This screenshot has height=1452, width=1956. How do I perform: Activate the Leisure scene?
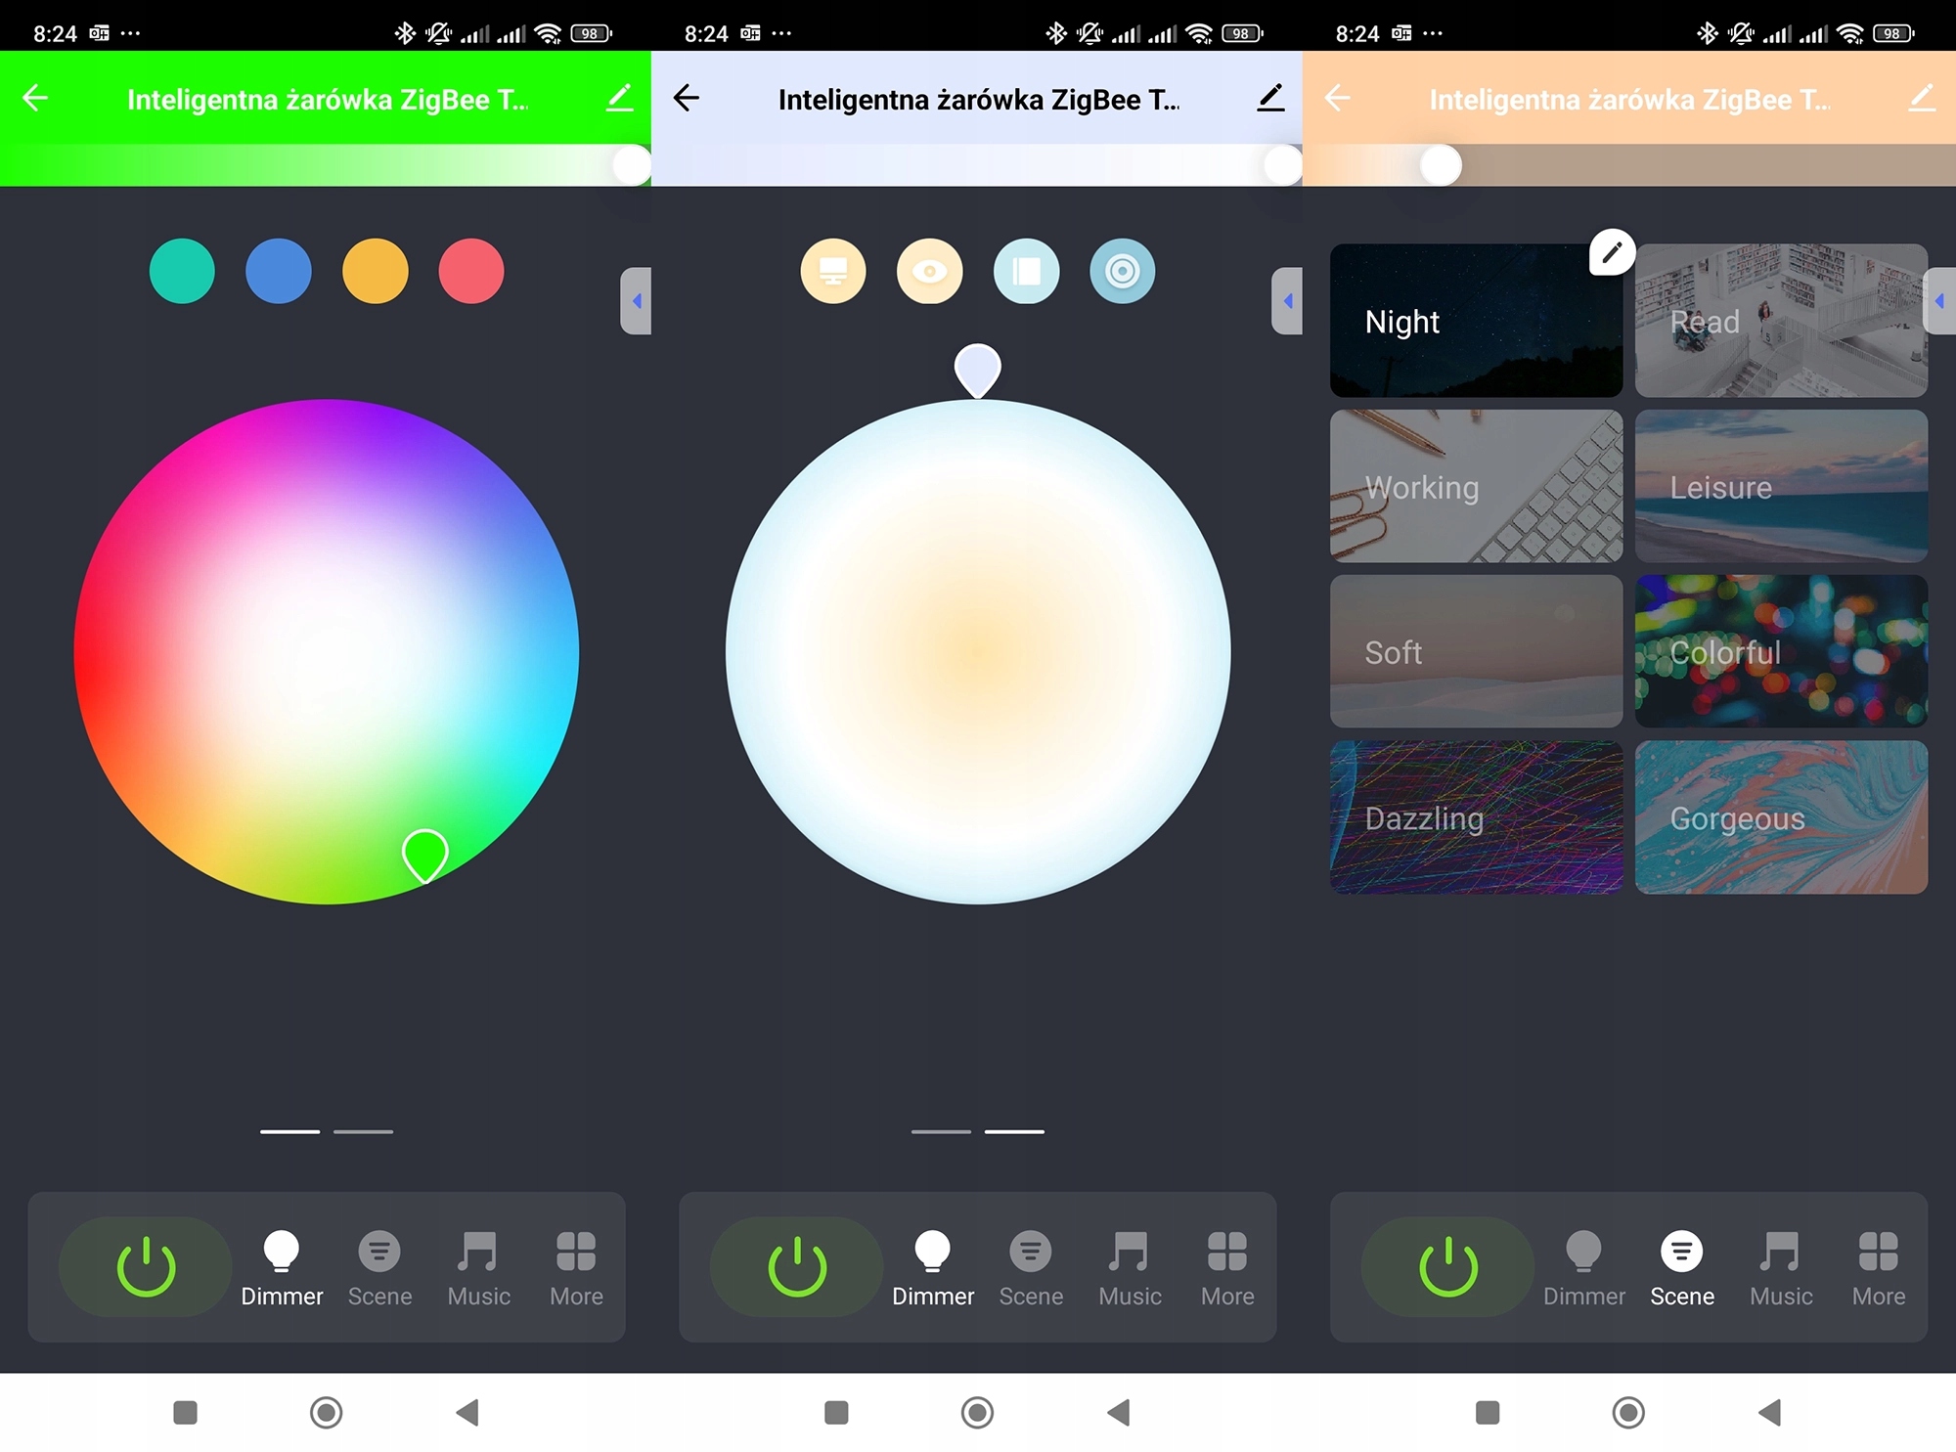[1781, 486]
